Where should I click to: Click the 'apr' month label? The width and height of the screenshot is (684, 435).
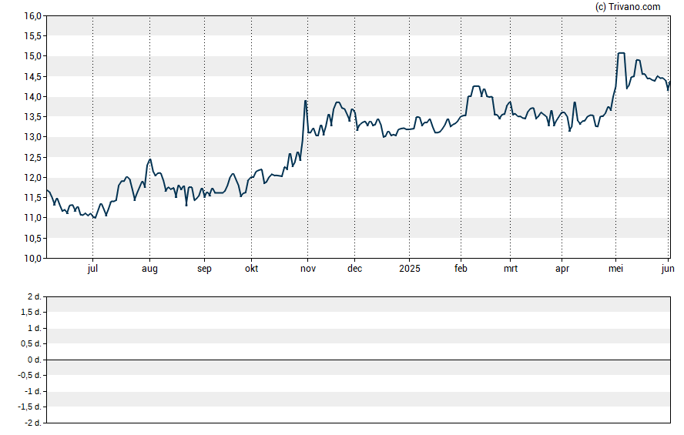click(562, 269)
